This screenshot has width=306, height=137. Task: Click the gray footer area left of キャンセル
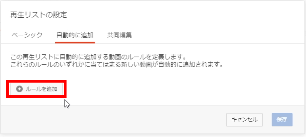(x=113, y=119)
